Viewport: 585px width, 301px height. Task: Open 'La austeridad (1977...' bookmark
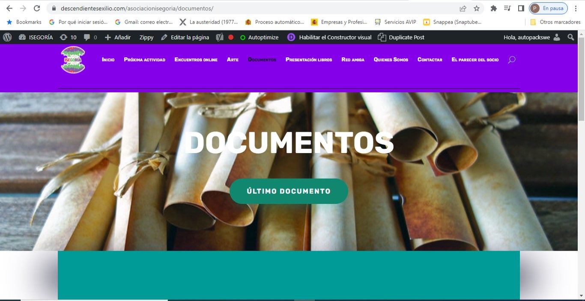209,22
